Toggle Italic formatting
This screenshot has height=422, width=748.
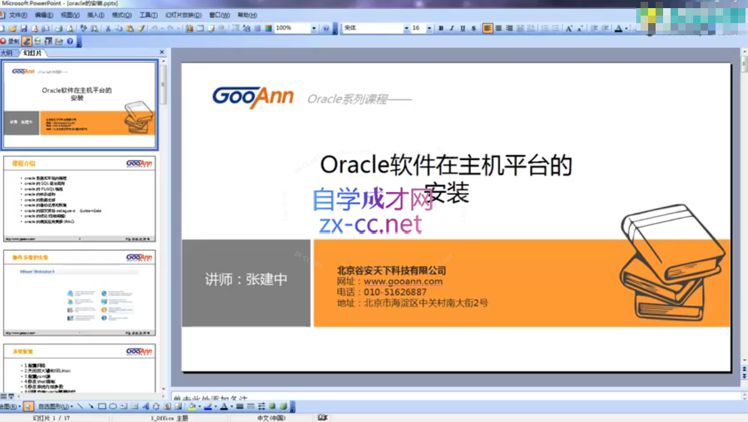(452, 29)
